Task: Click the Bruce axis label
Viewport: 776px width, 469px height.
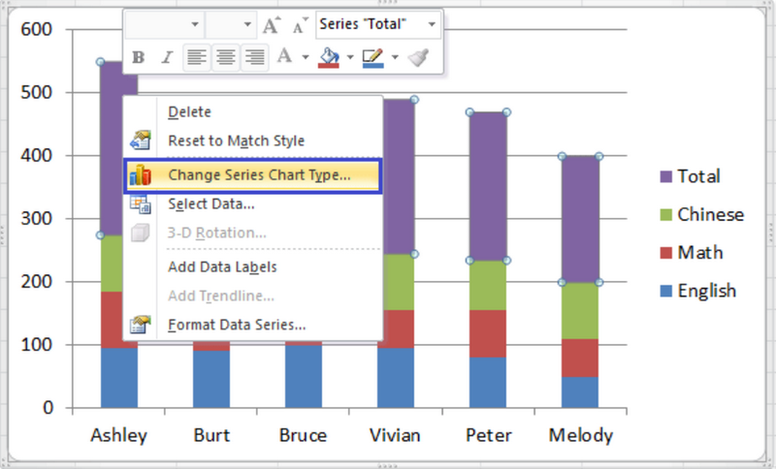Action: 303,435
